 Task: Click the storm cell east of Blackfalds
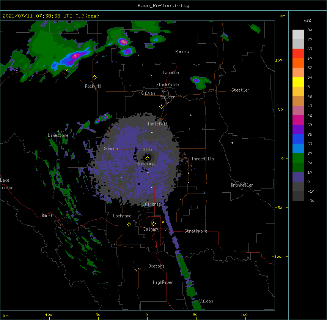[200, 82]
